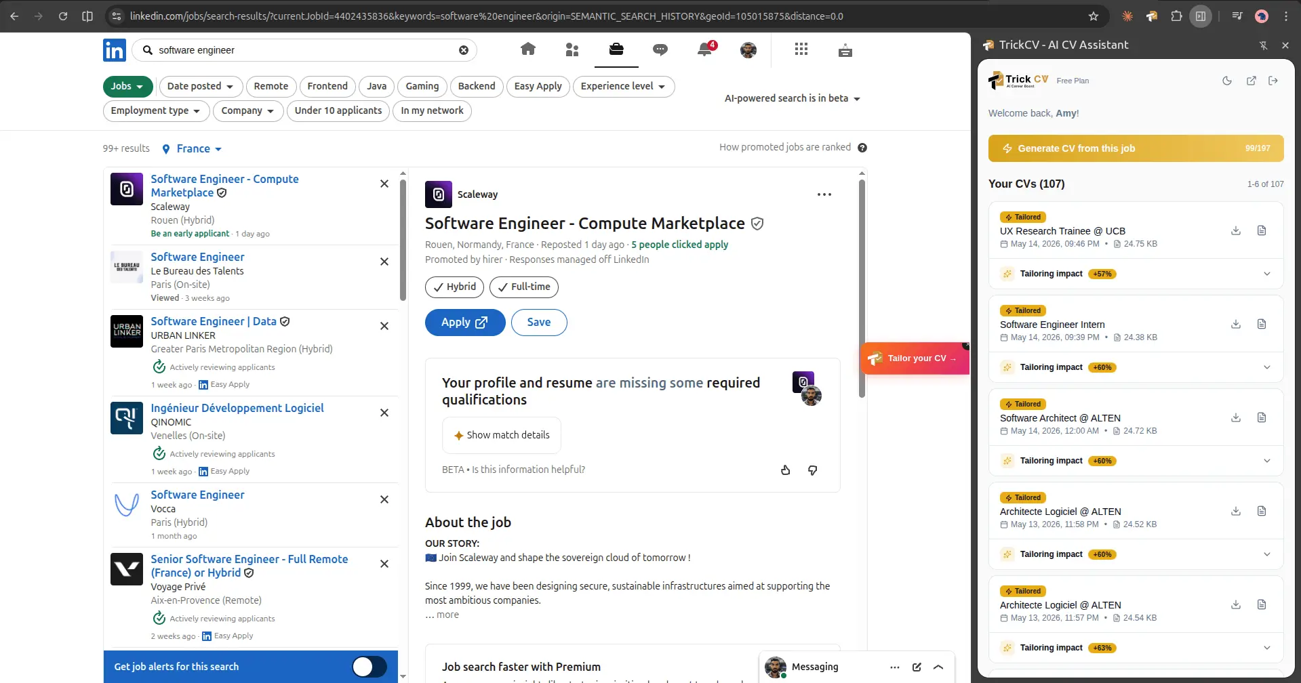The width and height of the screenshot is (1301, 683).
Task: Open Messaging panel three-dot options
Action: coord(895,667)
